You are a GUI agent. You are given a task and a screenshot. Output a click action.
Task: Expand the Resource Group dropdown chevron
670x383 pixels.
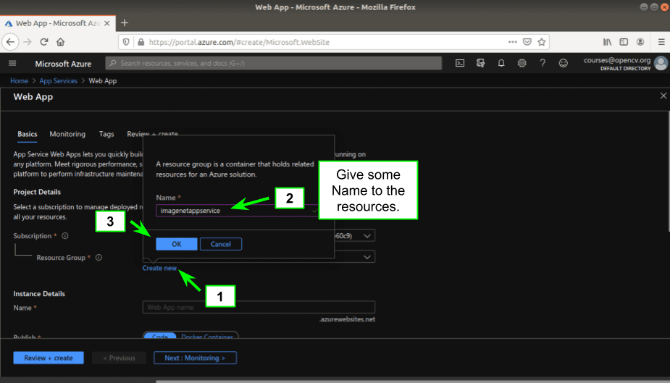(x=367, y=256)
